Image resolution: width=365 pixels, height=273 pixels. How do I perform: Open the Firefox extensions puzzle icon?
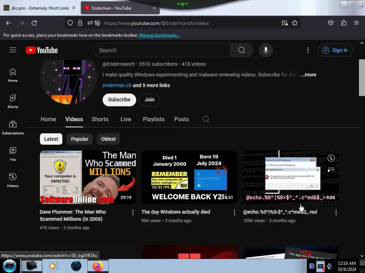pos(344,23)
